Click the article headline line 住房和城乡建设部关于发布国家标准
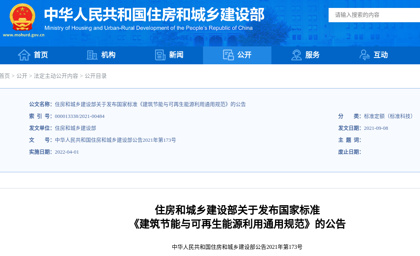Image resolution: width=420 pixels, height=256 pixels. point(237,210)
